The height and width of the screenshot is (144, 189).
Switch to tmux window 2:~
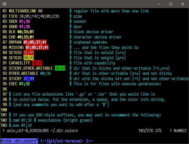coord(89,141)
